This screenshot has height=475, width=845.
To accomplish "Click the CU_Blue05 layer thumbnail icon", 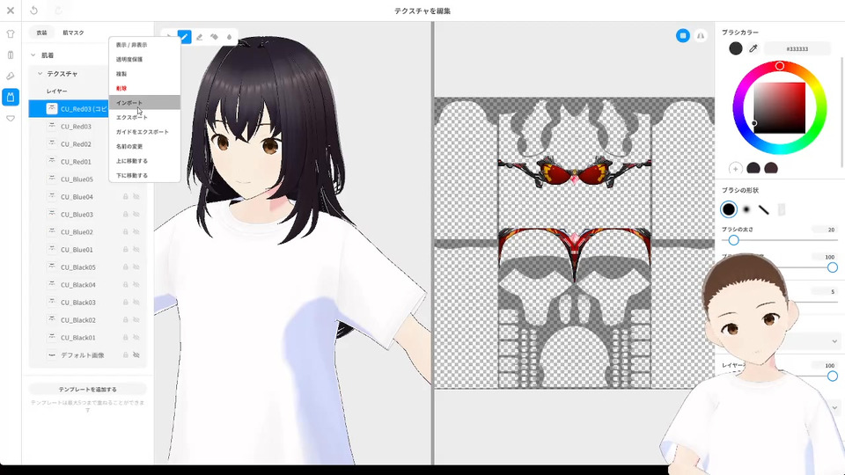I will [52, 179].
